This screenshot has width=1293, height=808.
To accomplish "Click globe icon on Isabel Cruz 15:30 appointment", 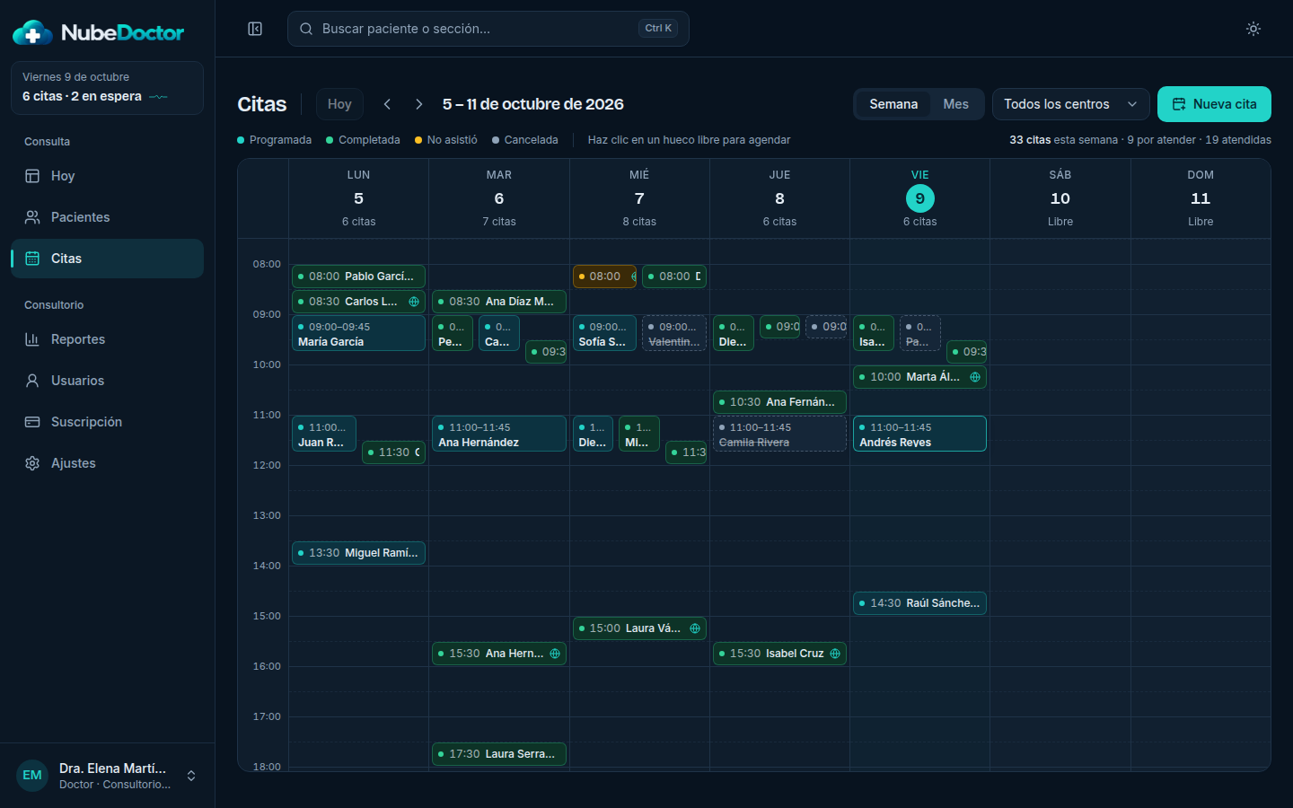I will click(x=835, y=654).
